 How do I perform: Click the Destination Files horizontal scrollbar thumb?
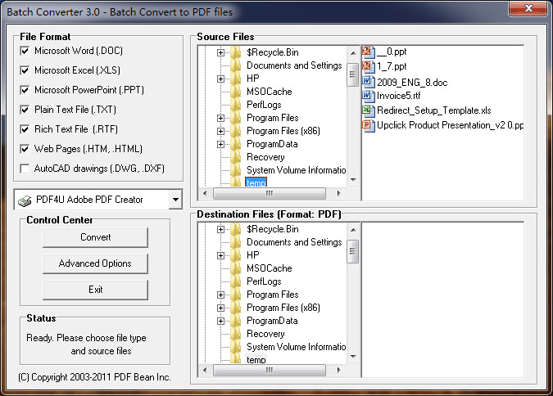pos(269,371)
